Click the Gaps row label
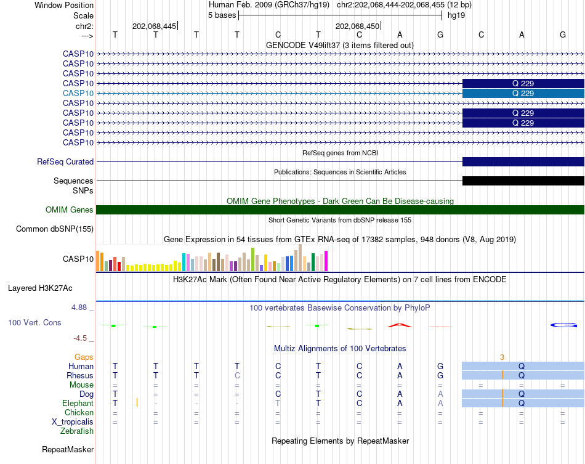The width and height of the screenshot is (585, 464). click(x=84, y=357)
